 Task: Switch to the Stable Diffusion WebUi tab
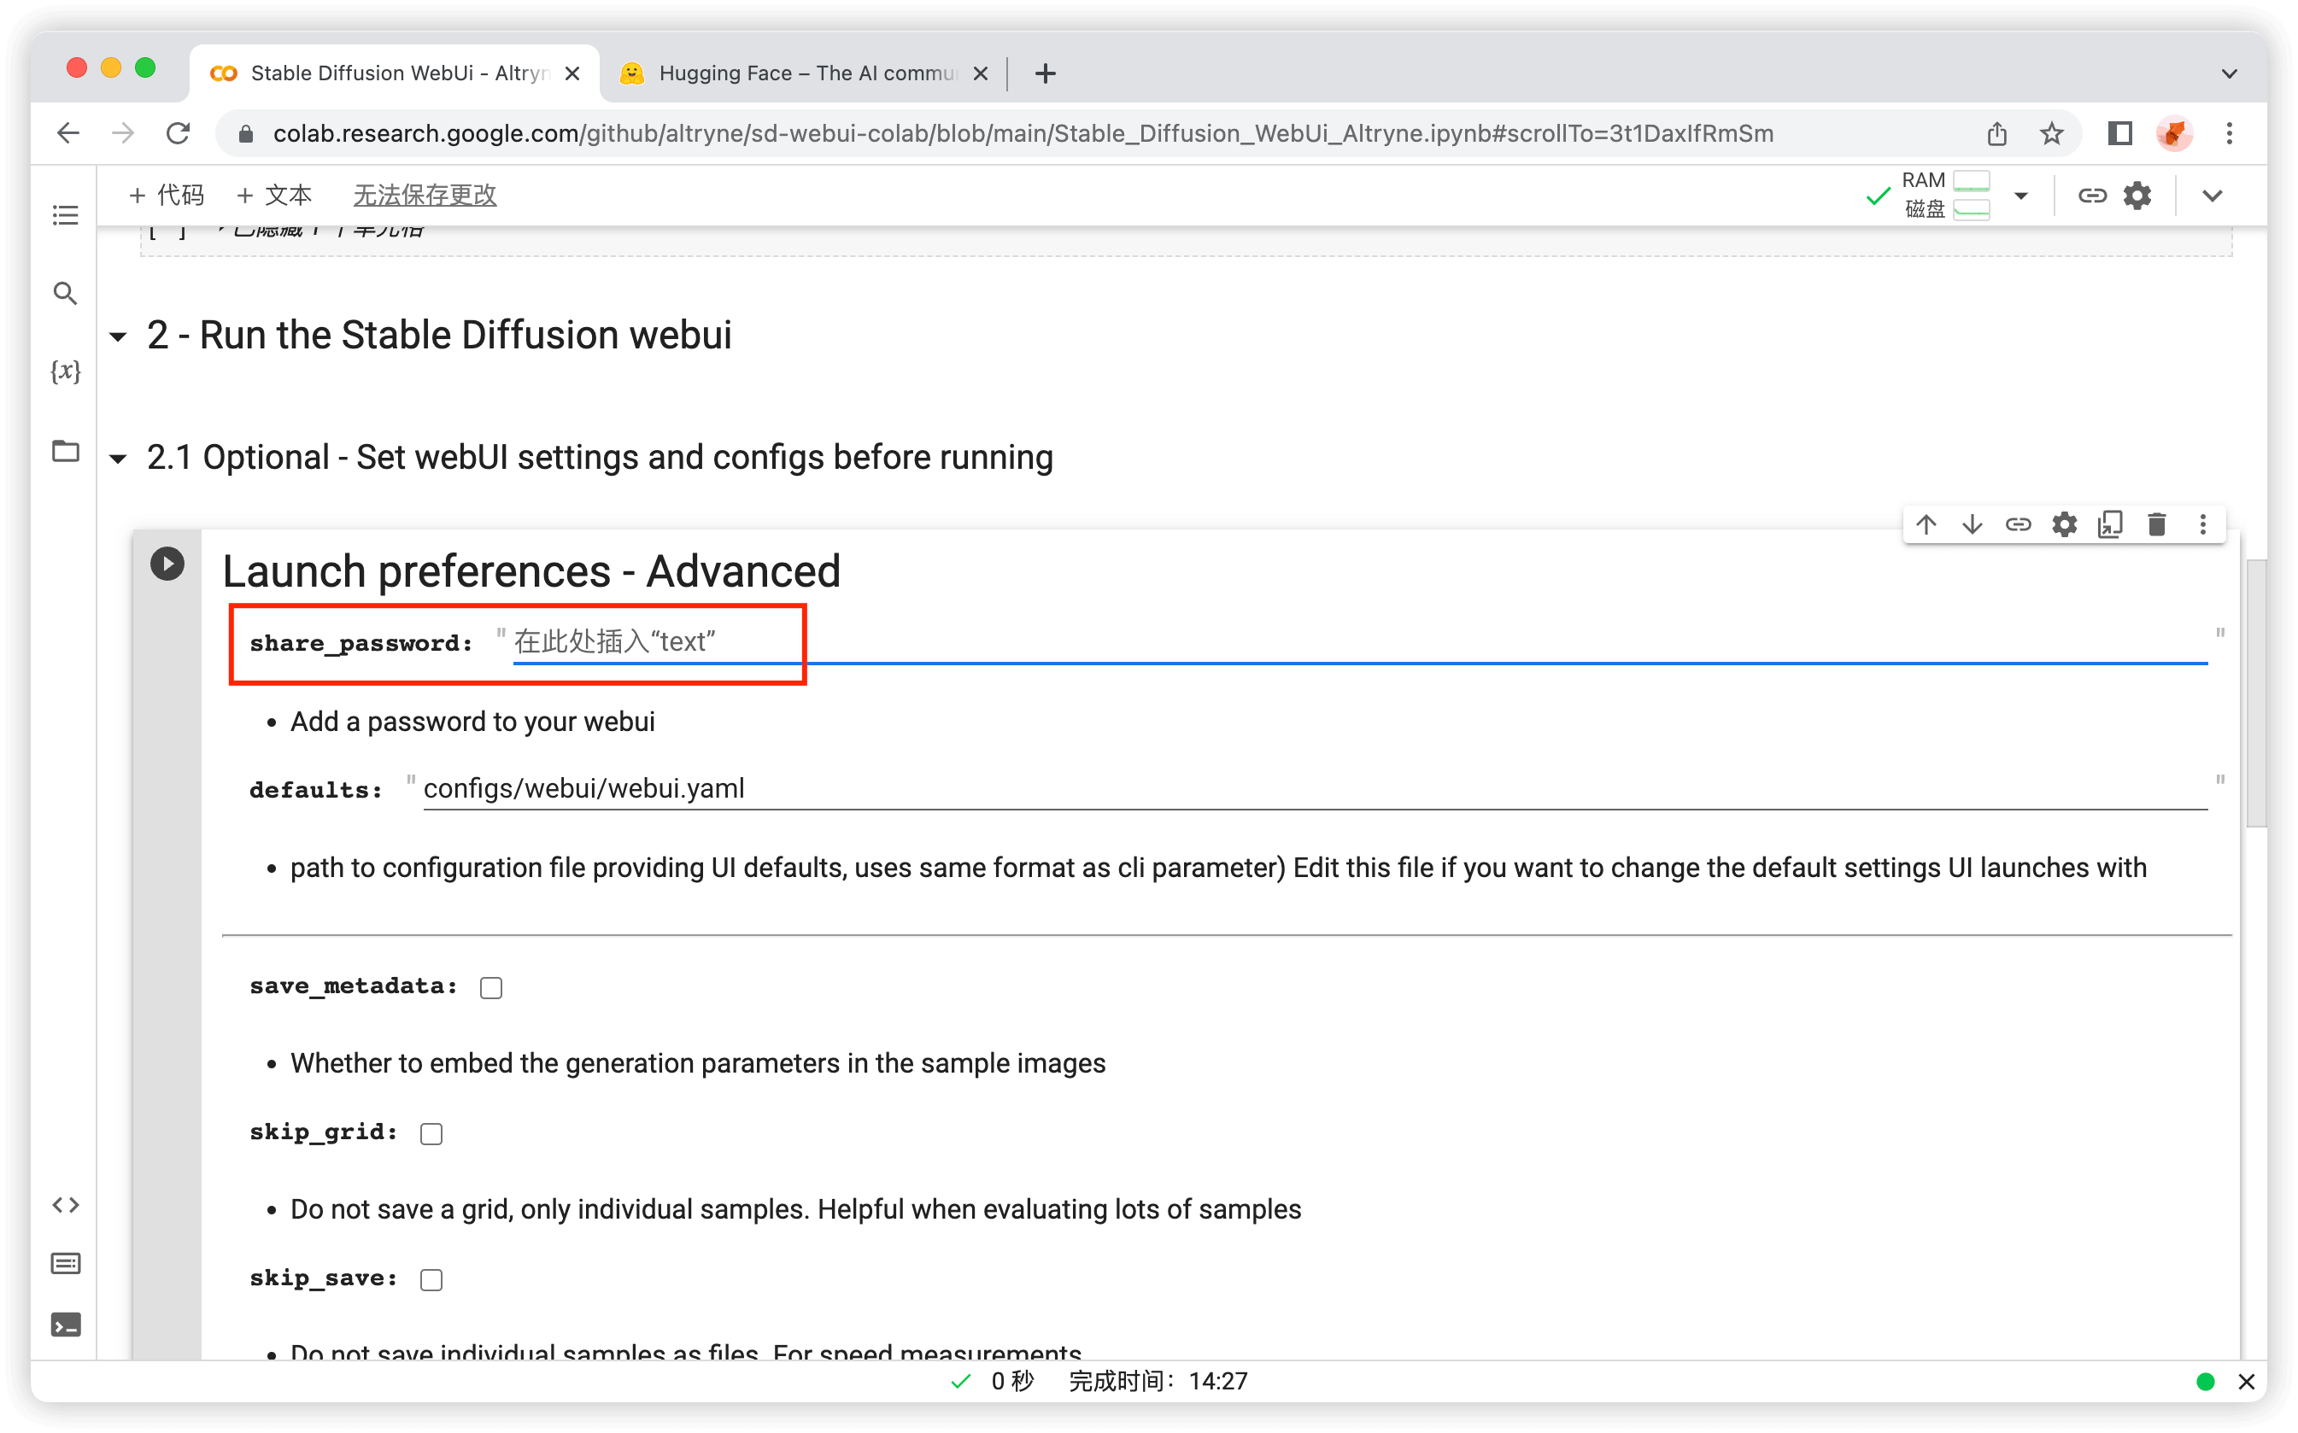pyautogui.click(x=395, y=73)
